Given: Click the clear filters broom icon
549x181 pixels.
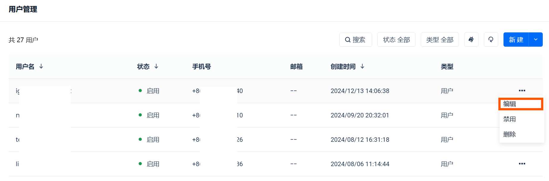Looking at the screenshot, I should [471, 40].
